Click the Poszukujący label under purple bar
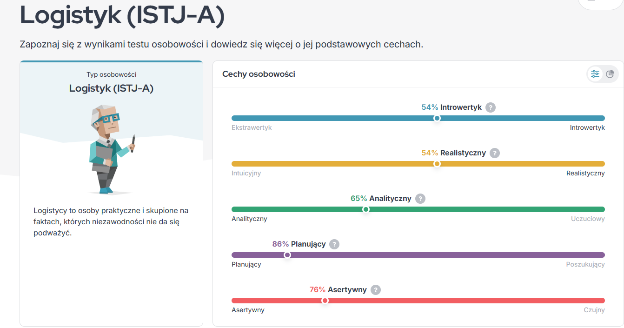The width and height of the screenshot is (624, 328). [x=585, y=264]
